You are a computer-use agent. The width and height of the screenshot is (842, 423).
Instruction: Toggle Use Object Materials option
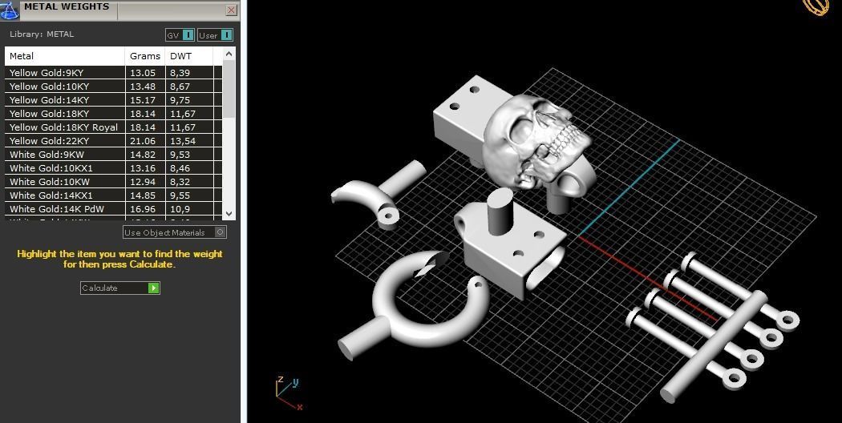(175, 232)
